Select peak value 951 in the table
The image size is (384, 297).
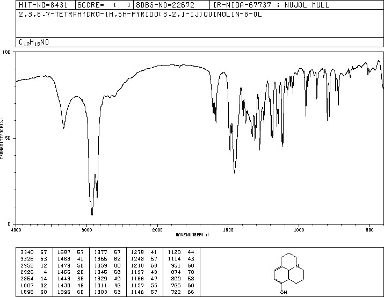pyautogui.click(x=176, y=265)
